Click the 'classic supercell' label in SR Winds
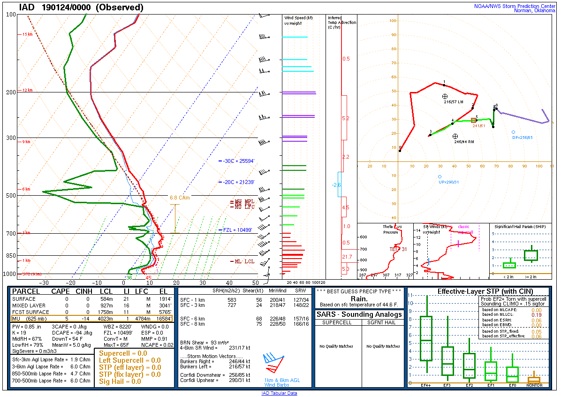561x397 pixels. (464, 229)
